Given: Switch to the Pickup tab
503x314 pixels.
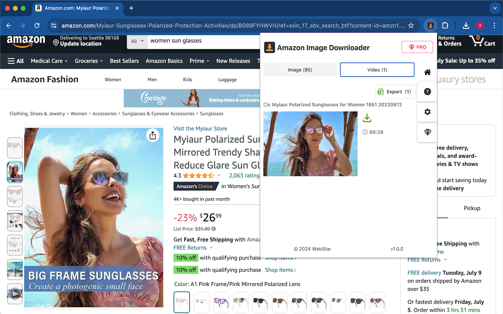Looking at the screenshot, I should pyautogui.click(x=472, y=208).
